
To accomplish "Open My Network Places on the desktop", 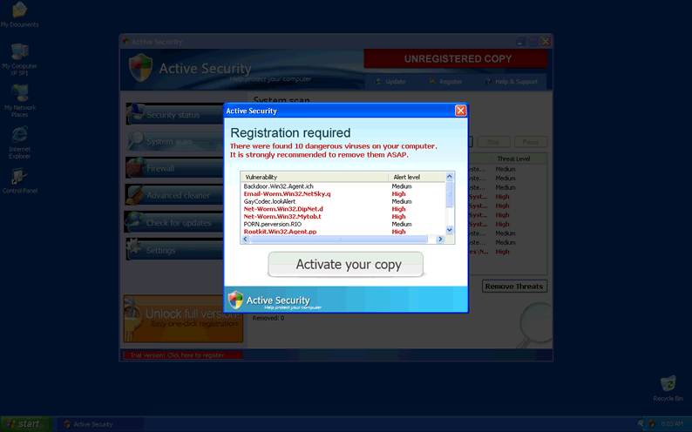I will (19, 94).
